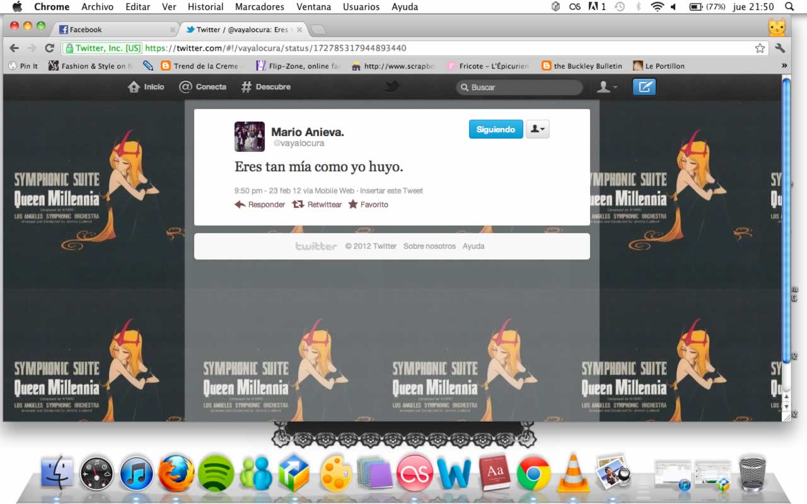Go to Inicio home in Twitter navbar
Viewport: 807px width, 504px height.
click(146, 87)
